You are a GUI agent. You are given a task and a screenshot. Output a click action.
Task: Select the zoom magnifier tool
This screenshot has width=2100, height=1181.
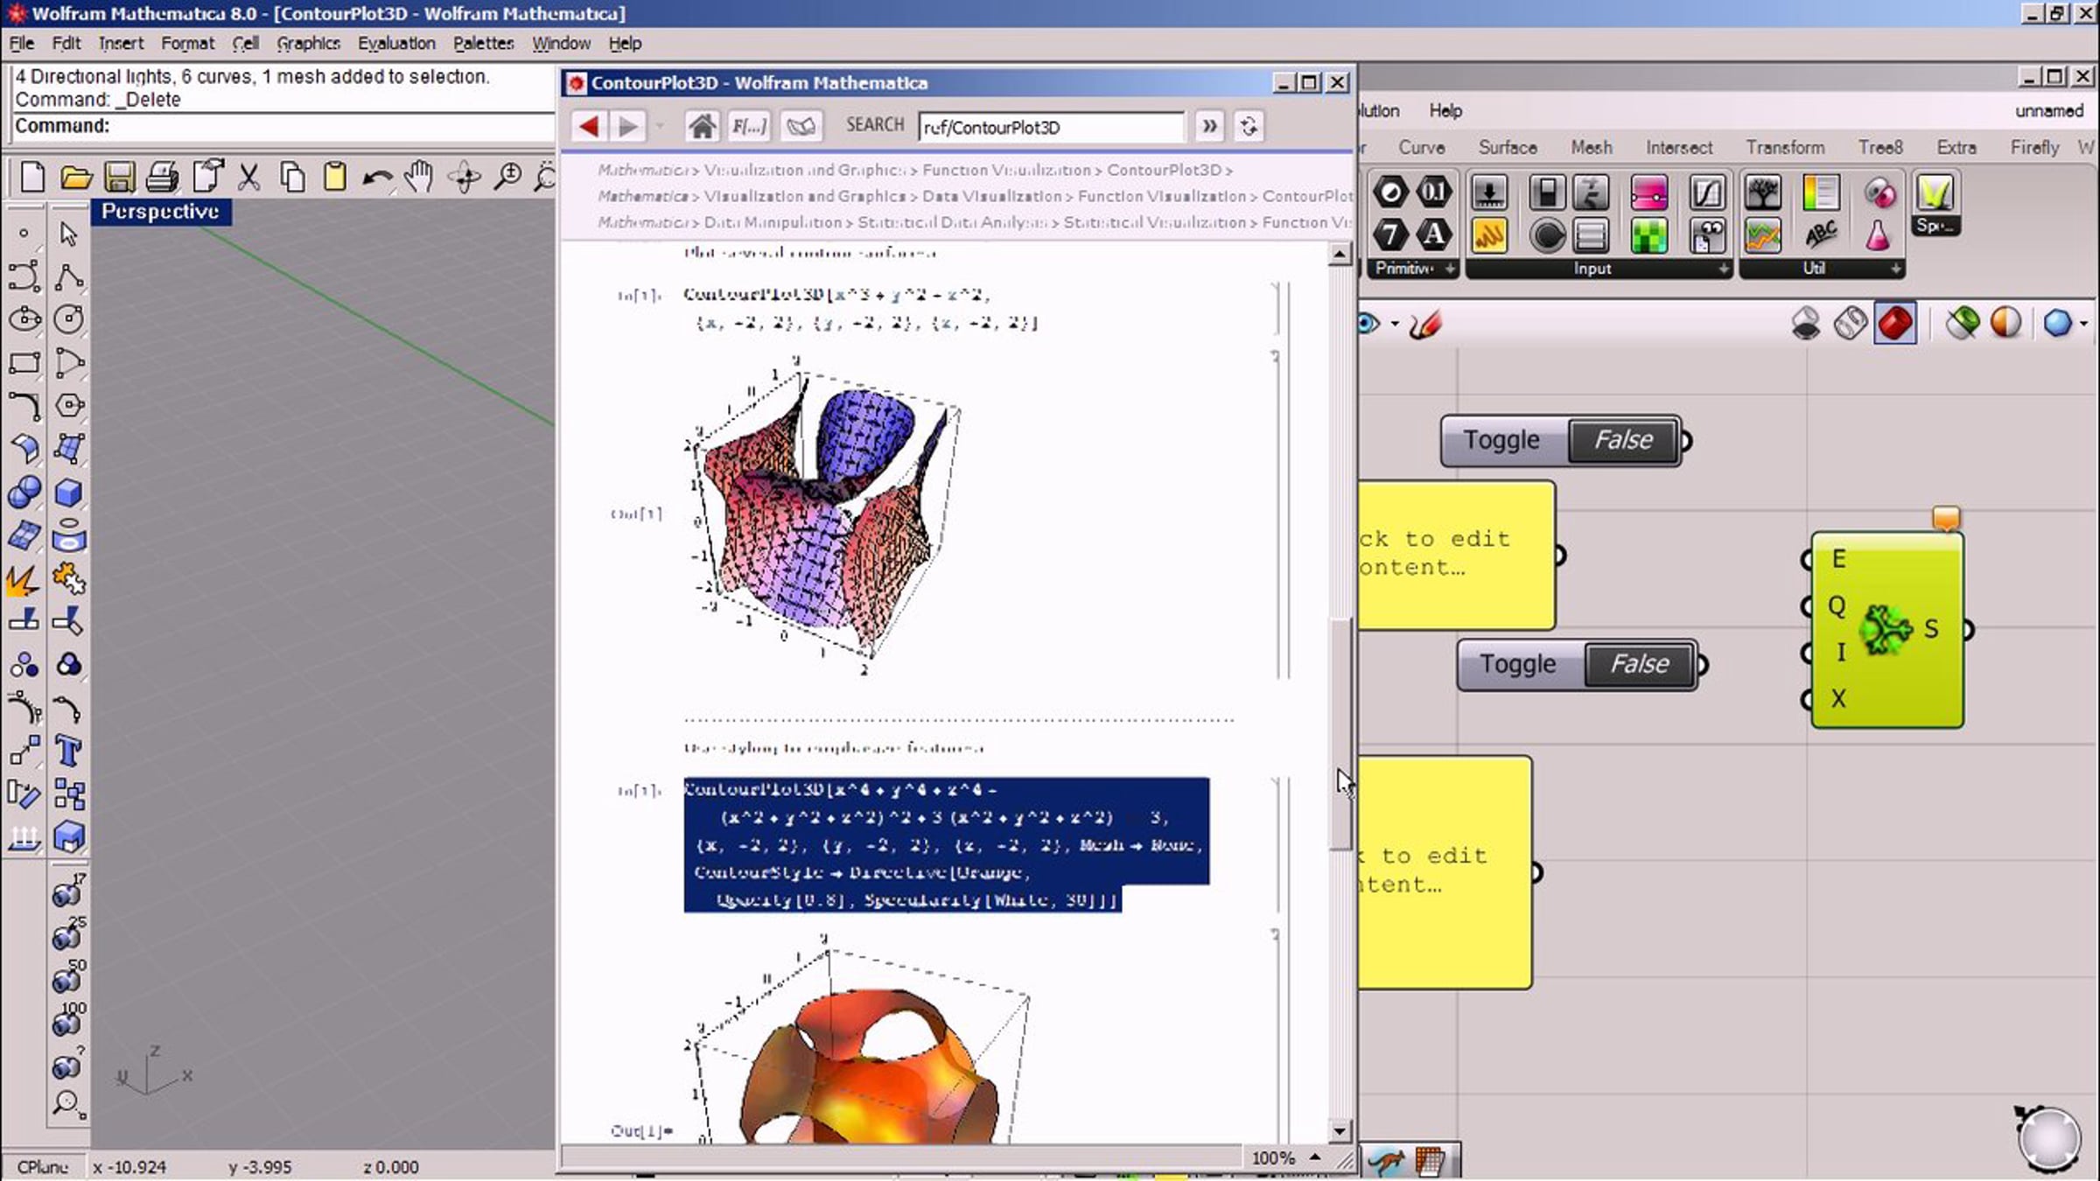click(507, 178)
